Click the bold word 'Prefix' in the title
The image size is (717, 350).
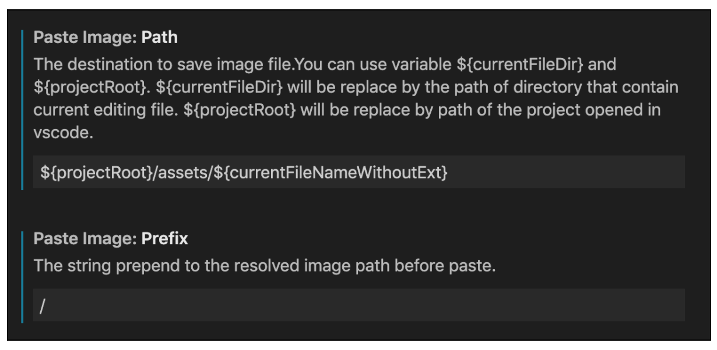[x=166, y=238]
